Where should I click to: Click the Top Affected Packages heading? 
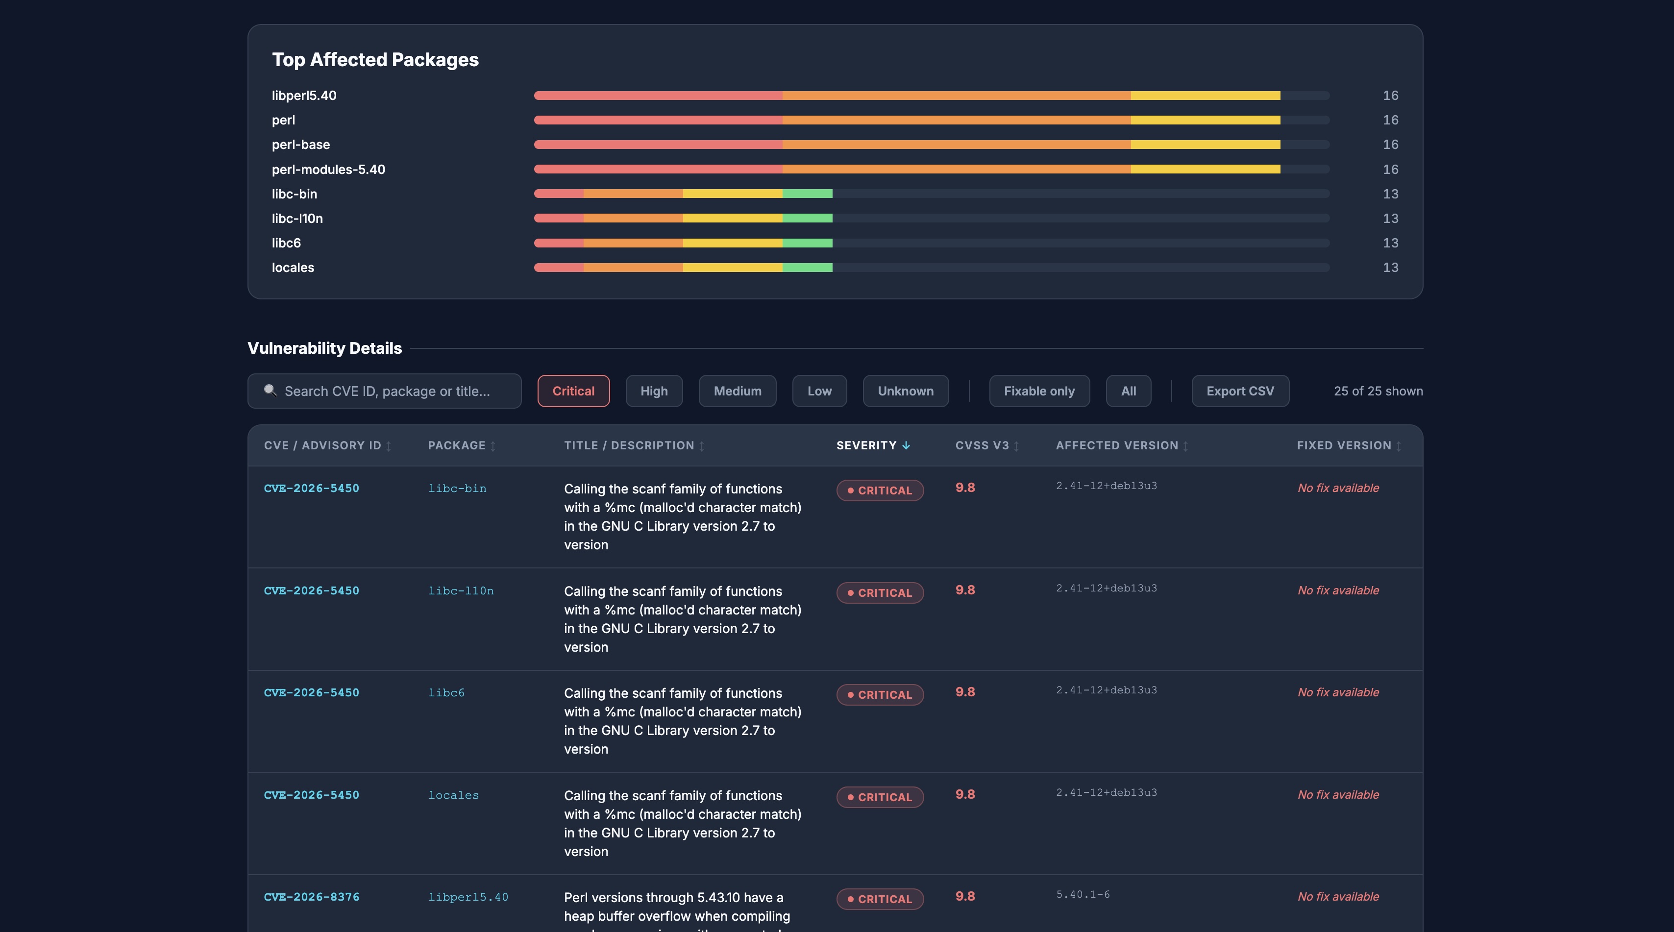point(375,60)
